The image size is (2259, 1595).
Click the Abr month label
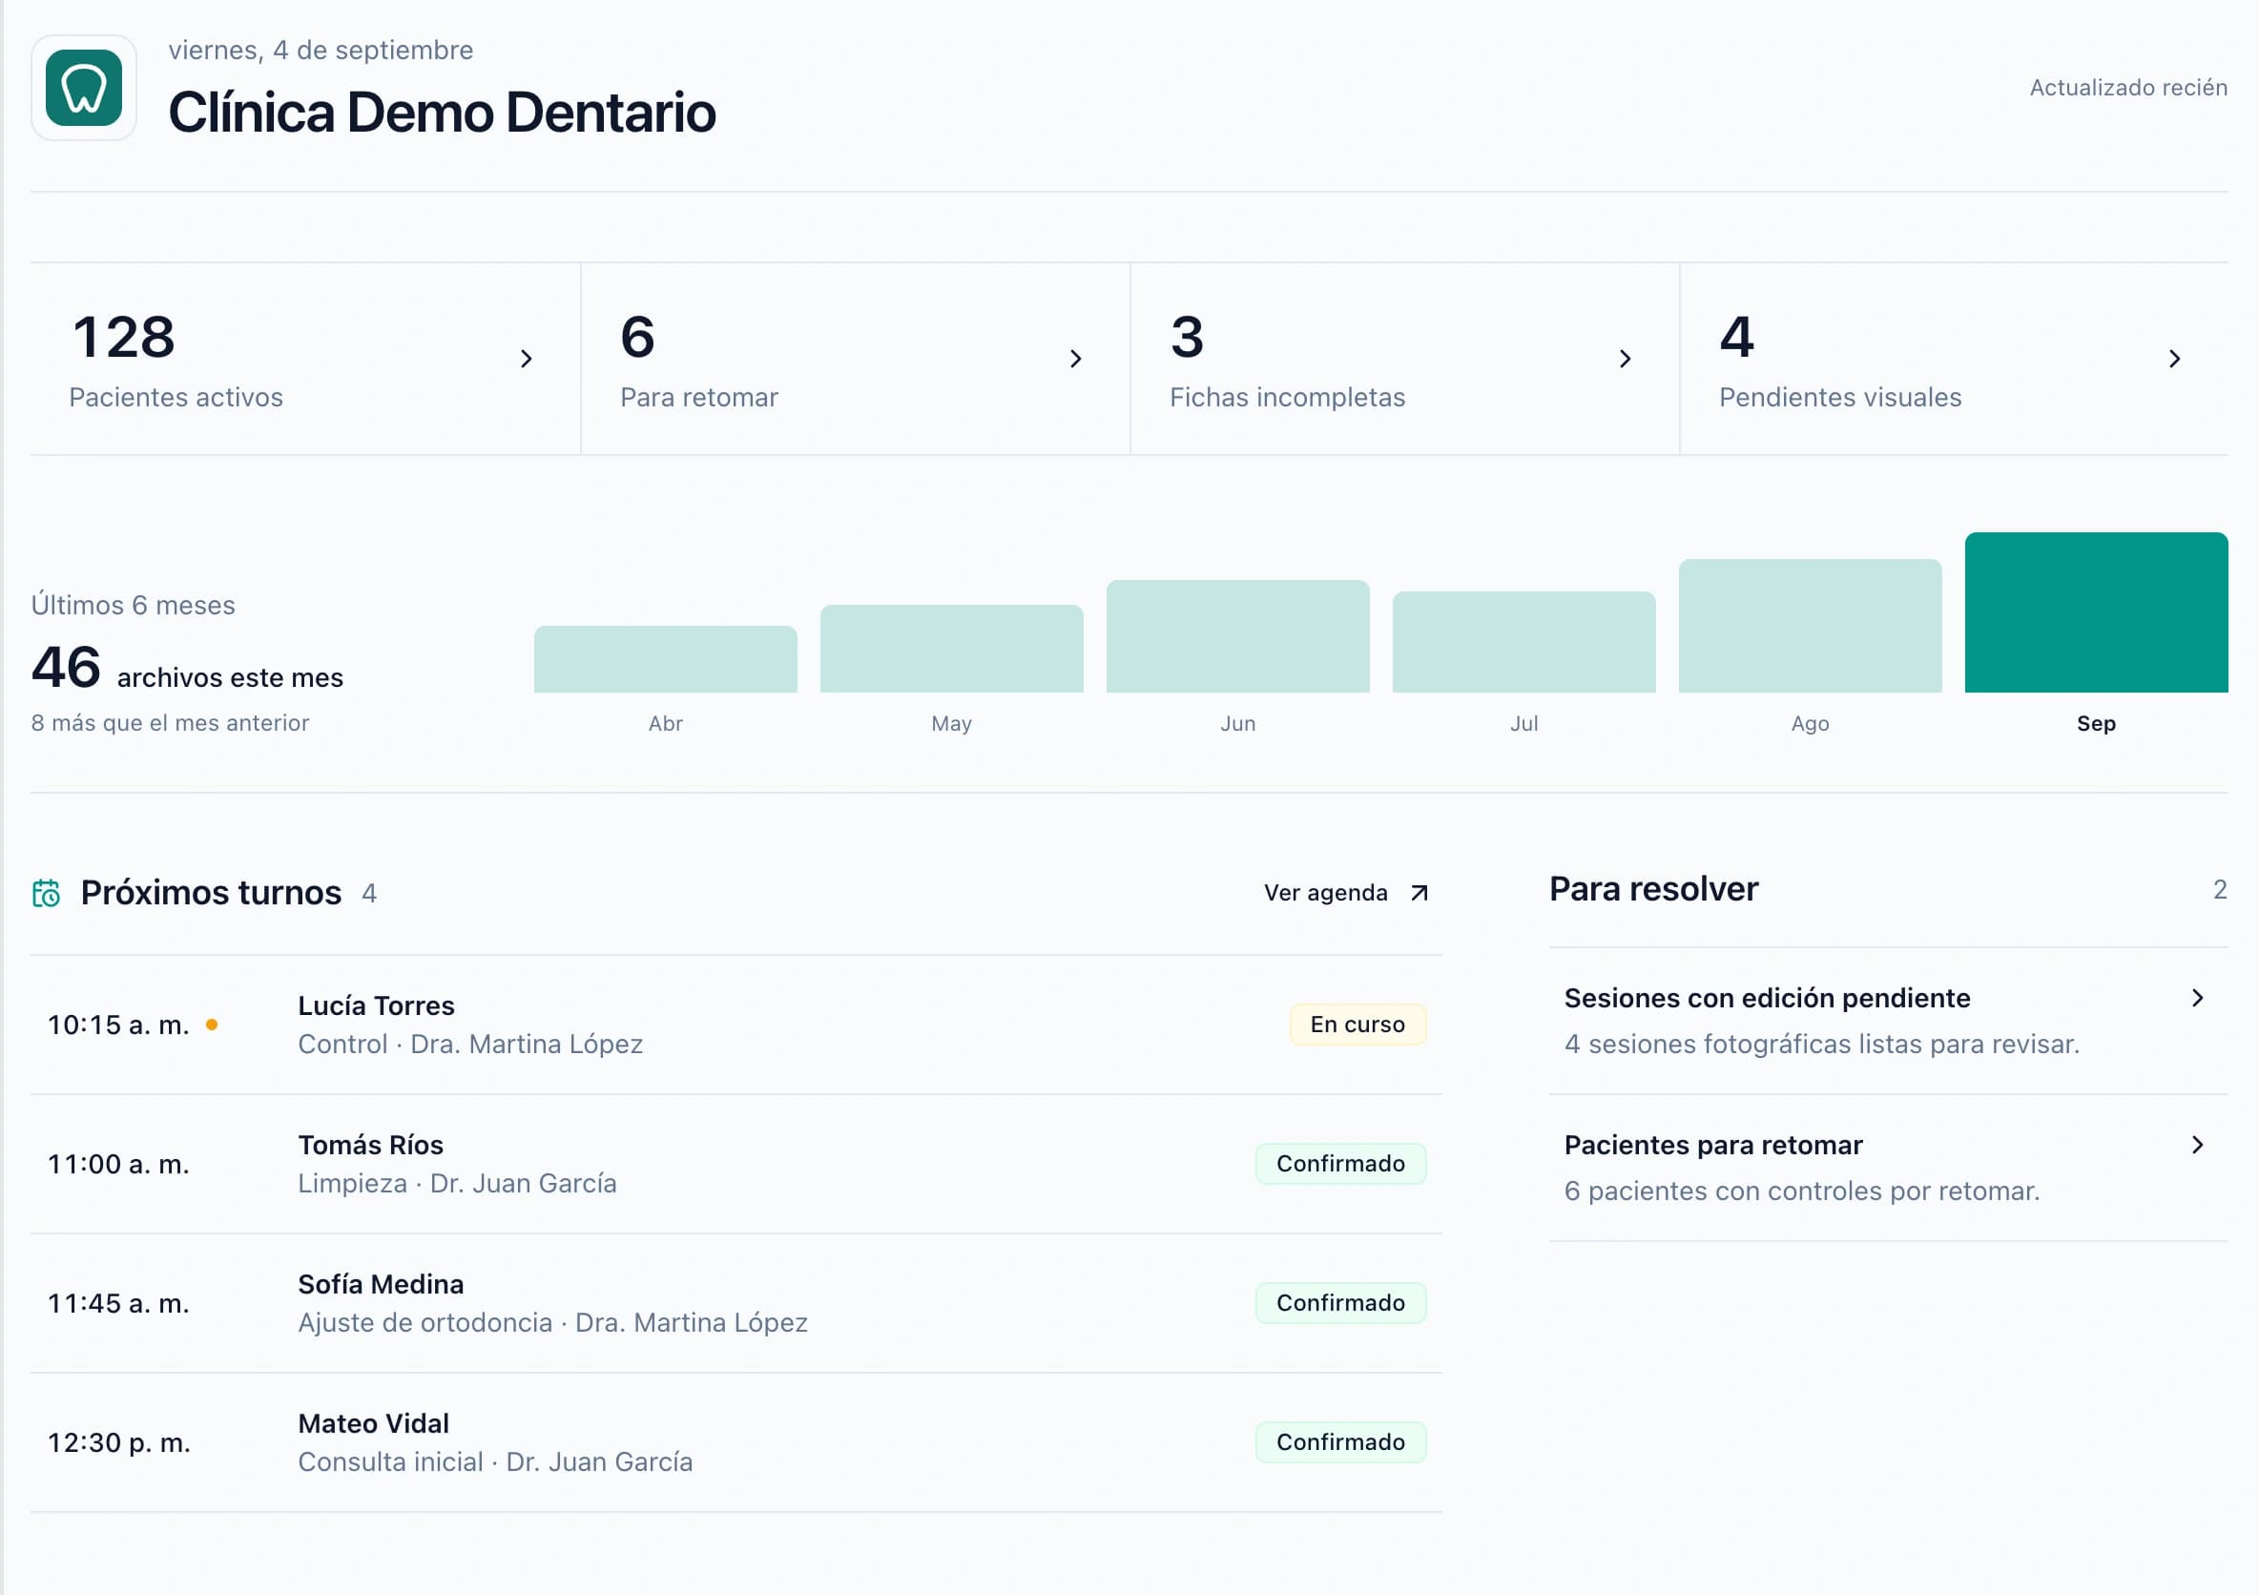665,723
